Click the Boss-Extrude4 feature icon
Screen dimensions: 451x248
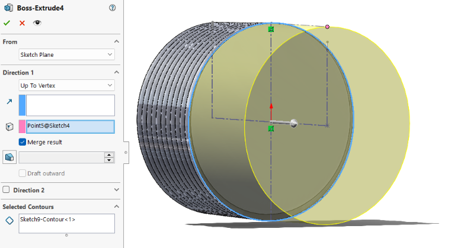pyautogui.click(x=7, y=8)
